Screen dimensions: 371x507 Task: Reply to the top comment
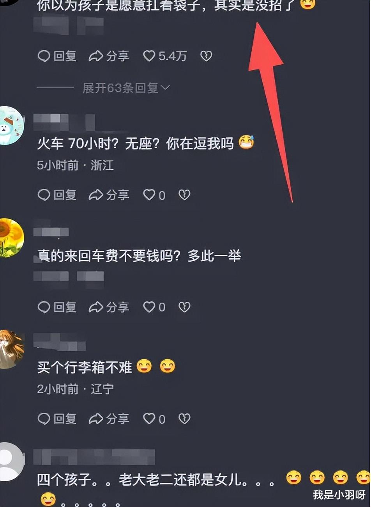pos(57,56)
